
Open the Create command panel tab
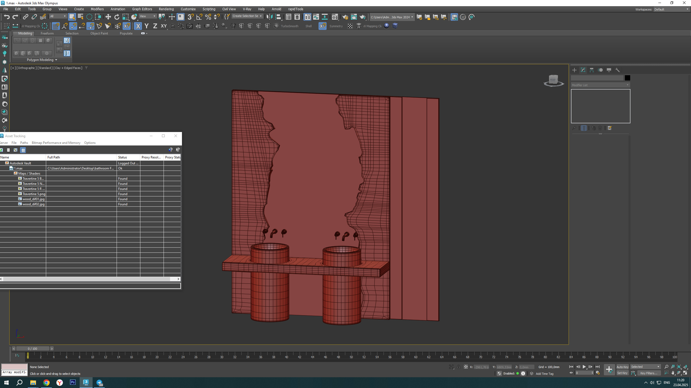[574, 70]
